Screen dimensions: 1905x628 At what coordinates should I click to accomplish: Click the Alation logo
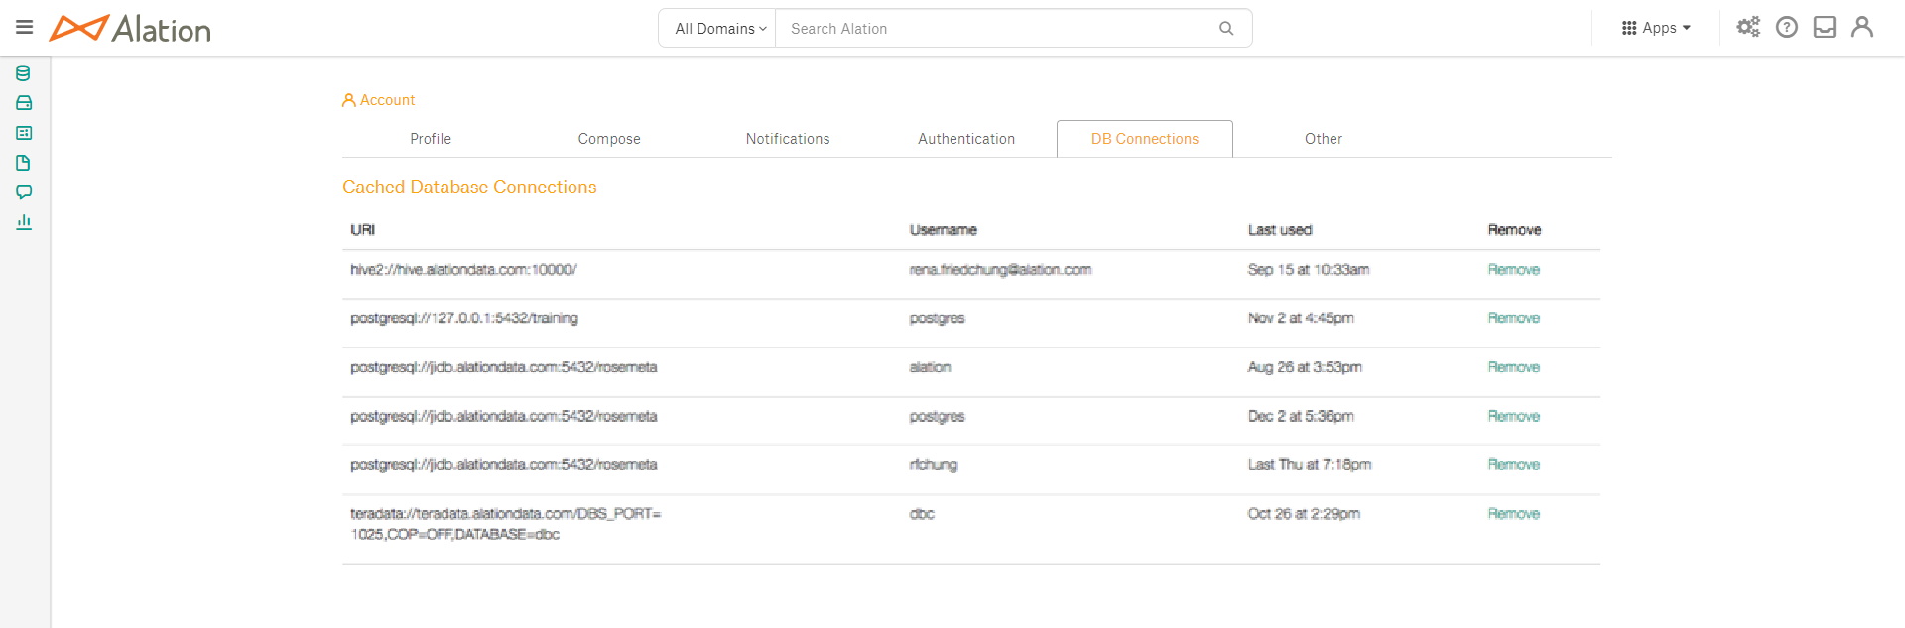point(130,29)
